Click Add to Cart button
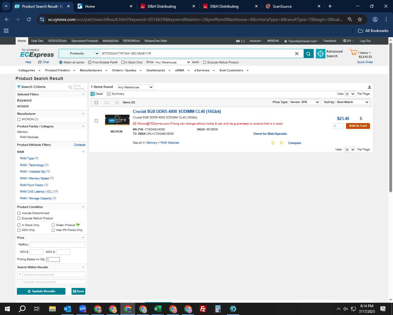The height and width of the screenshot is (315, 393). 358,126
